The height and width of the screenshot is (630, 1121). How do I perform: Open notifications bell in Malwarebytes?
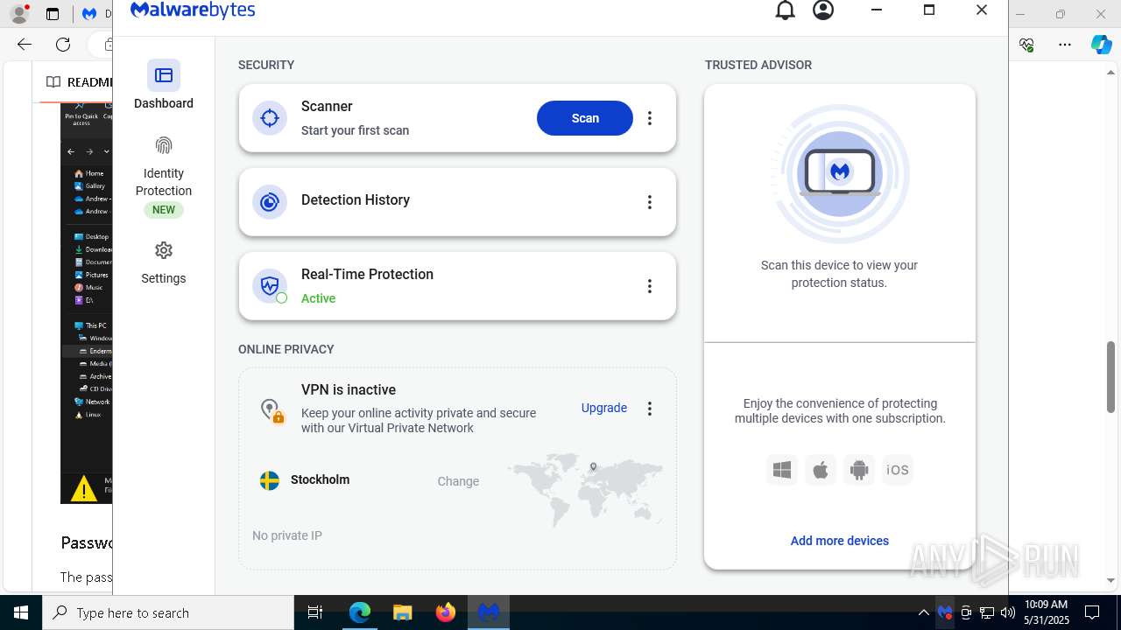coord(786,10)
